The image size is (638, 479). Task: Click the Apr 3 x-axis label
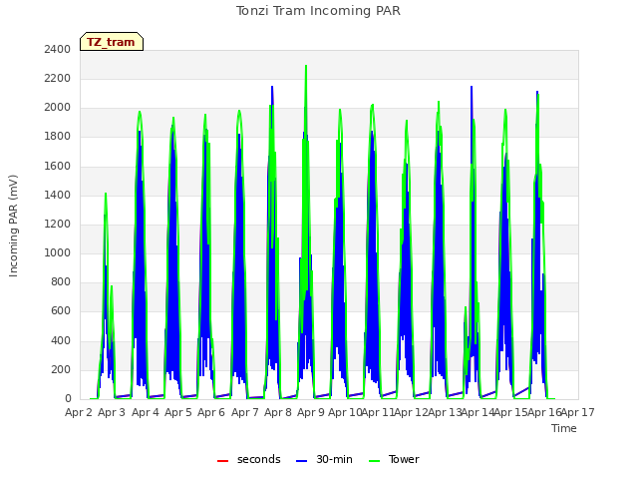112,412
